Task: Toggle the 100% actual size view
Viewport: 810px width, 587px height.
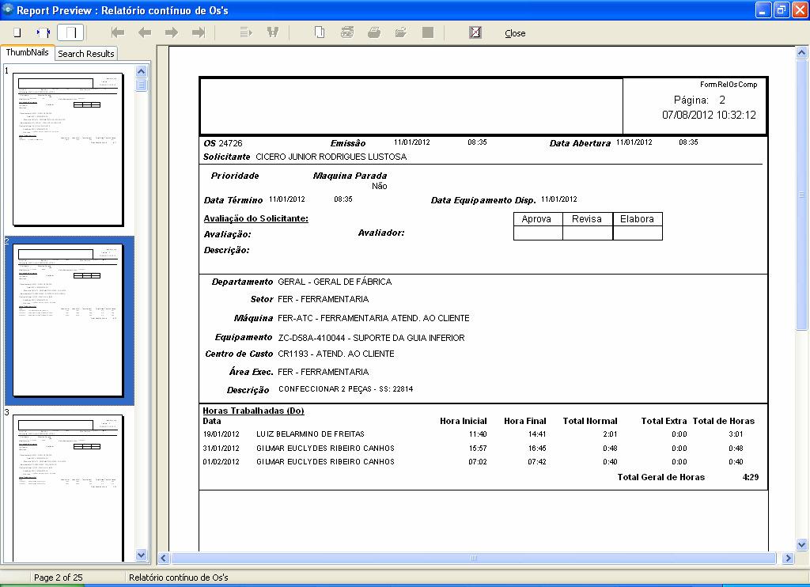Action: (x=71, y=32)
